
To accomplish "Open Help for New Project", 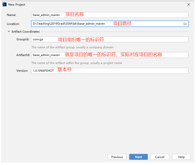I will point(181,157).
